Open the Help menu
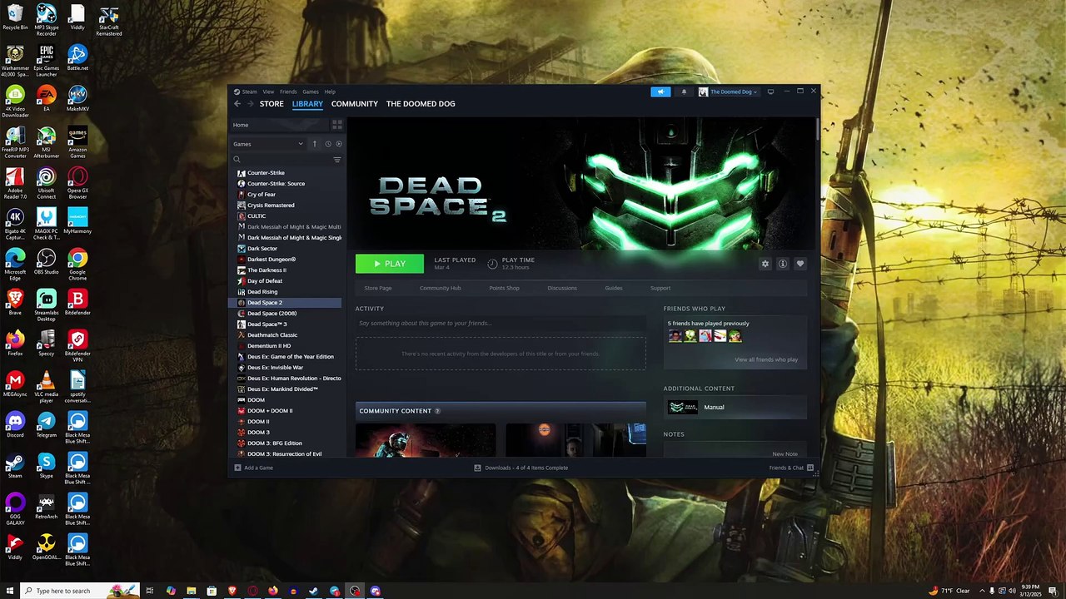This screenshot has width=1066, height=599. (x=330, y=92)
